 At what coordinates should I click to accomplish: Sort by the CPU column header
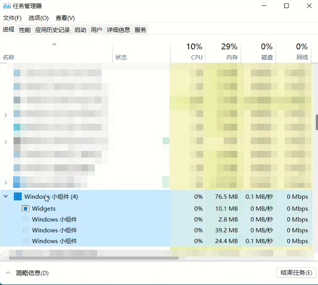(x=188, y=52)
